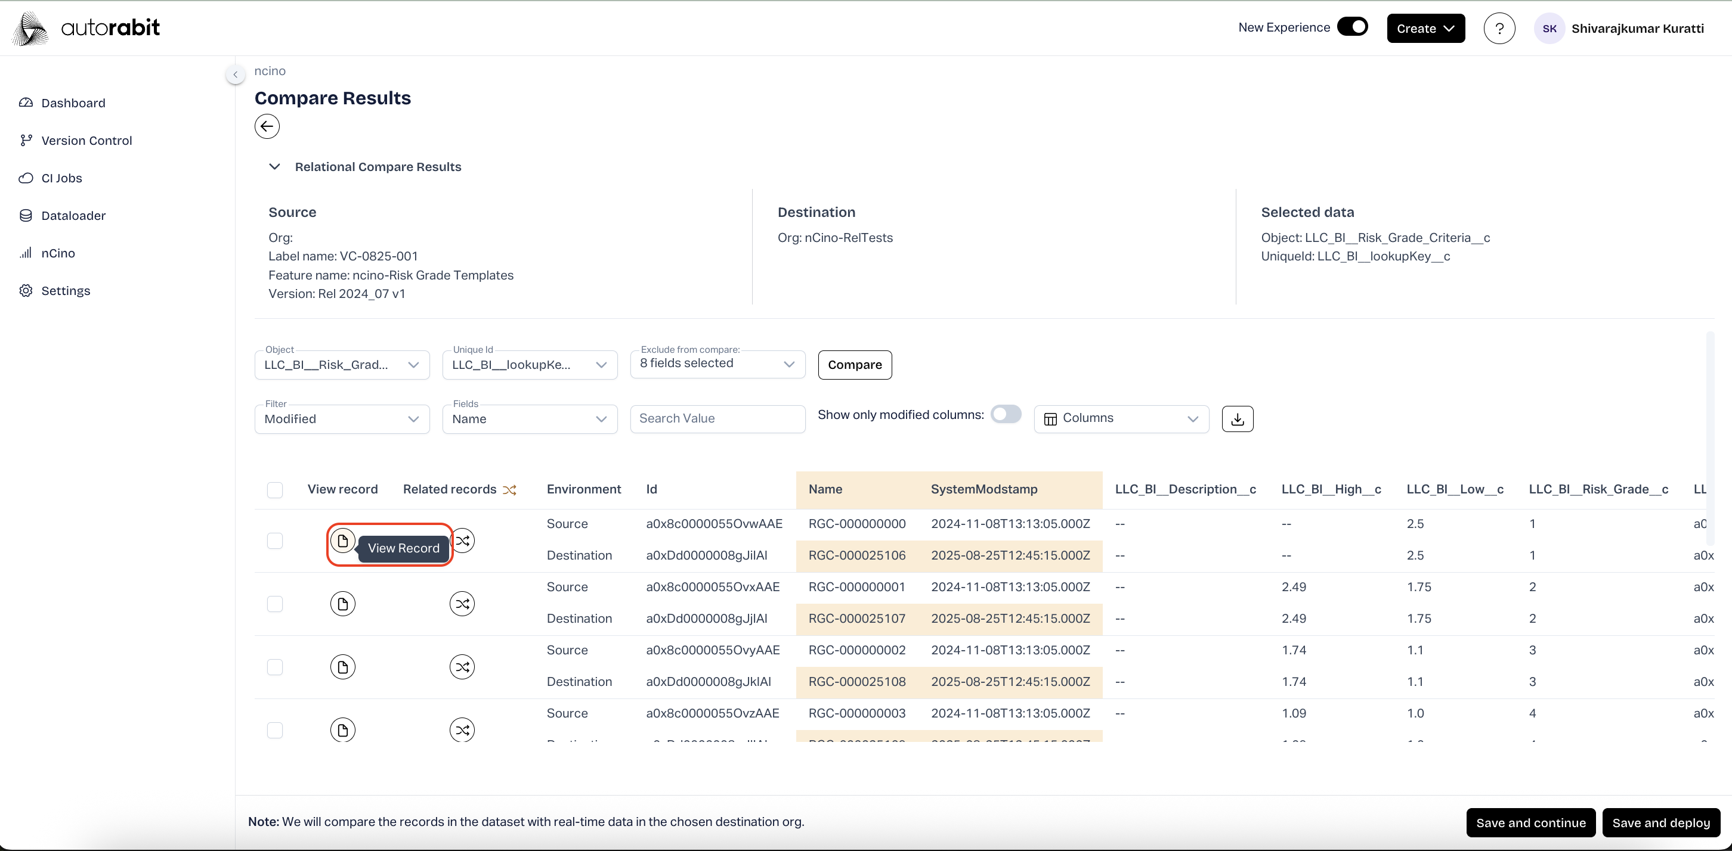Click the back arrow under Compare Results

click(x=267, y=126)
